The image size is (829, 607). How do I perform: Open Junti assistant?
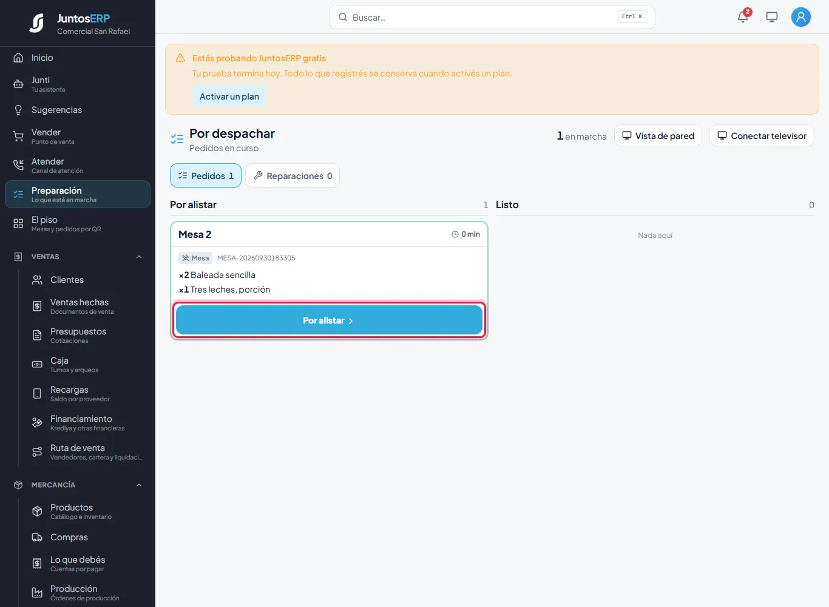[x=78, y=84]
